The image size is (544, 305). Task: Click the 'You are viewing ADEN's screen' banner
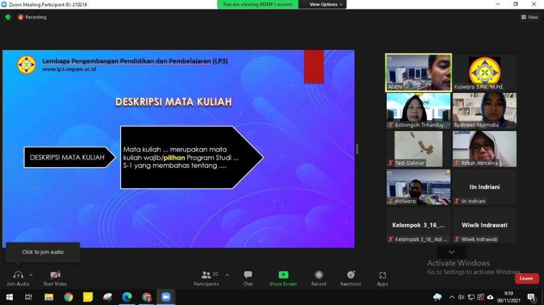[258, 4]
